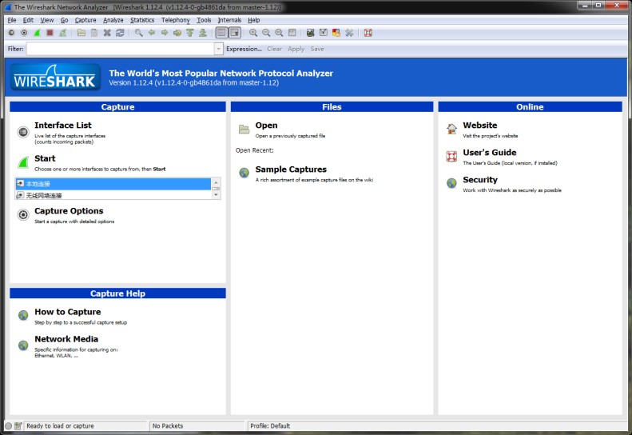Viewport: 632px width, 435px height.
Task: Select the 本地连接 interface in the list
Action: point(113,184)
